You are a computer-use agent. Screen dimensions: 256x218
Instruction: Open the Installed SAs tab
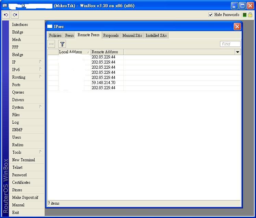click(156, 36)
